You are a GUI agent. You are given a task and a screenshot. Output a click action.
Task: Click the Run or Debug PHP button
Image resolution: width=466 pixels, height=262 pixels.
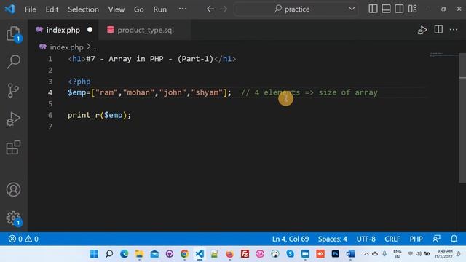point(422,30)
